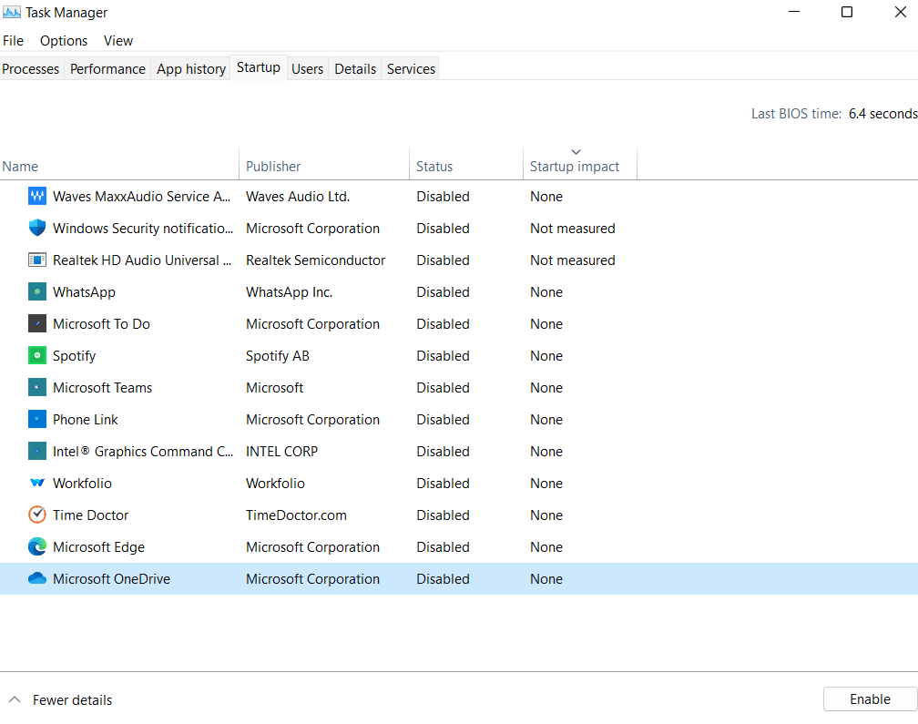Collapse view with Fewer details chevron
This screenshot has width=918, height=724.
point(15,700)
